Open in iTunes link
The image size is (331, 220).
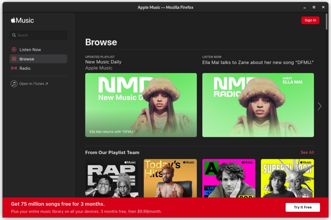coord(29,84)
